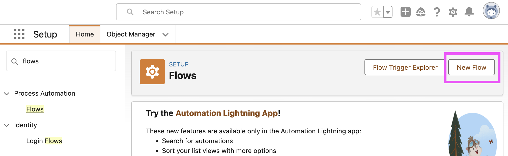The height and width of the screenshot is (156, 508).
Task: Click the favorites star icon
Action: [x=377, y=12]
